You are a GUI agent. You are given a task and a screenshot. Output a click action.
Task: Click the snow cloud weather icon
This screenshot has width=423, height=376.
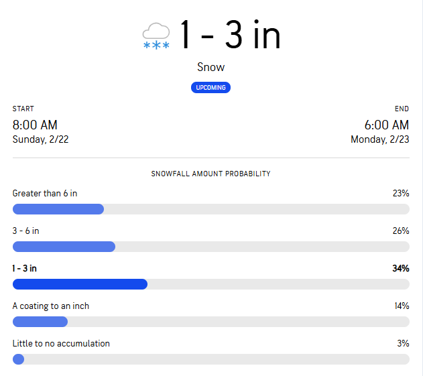156,36
